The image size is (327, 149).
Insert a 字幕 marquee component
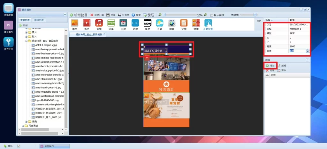click(111, 23)
